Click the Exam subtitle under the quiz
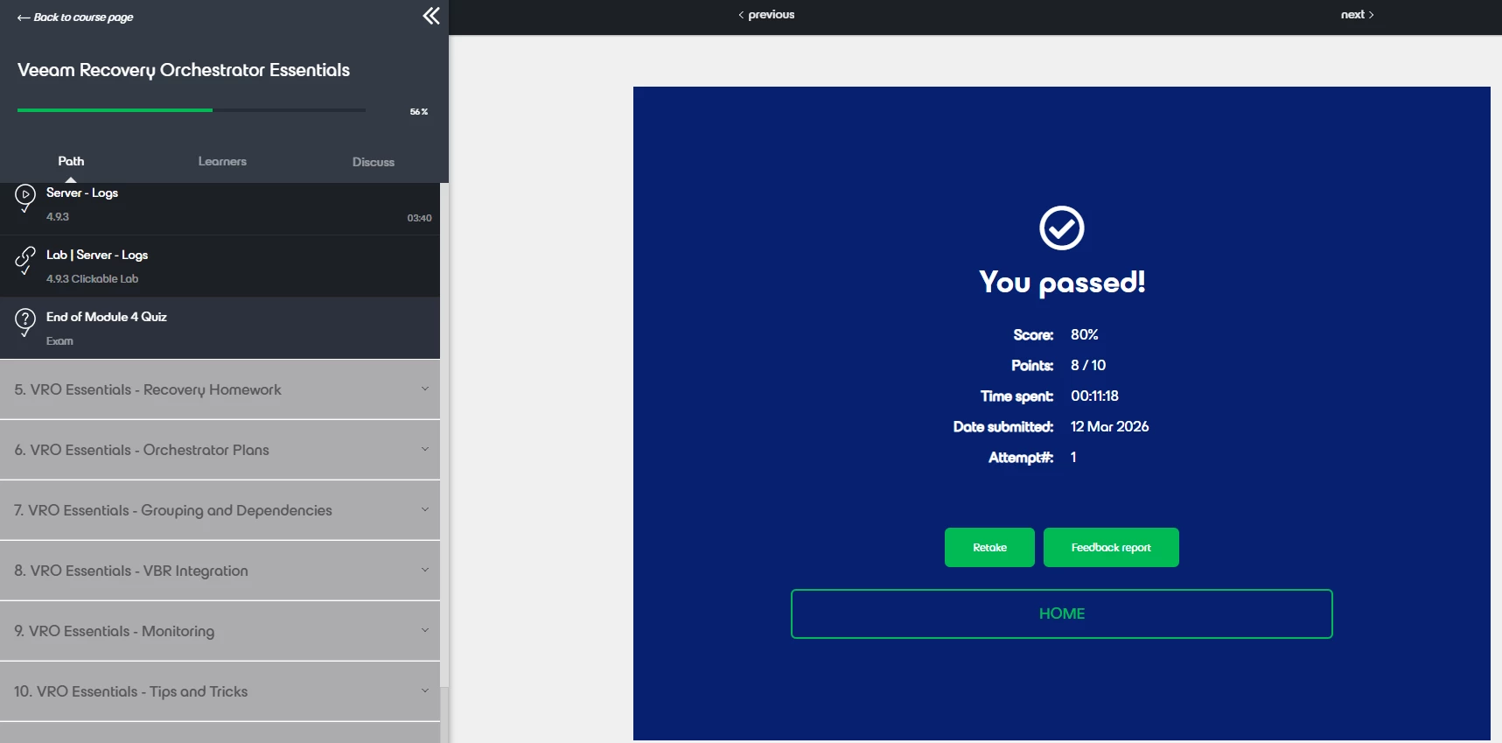This screenshot has width=1502, height=743. tap(59, 341)
